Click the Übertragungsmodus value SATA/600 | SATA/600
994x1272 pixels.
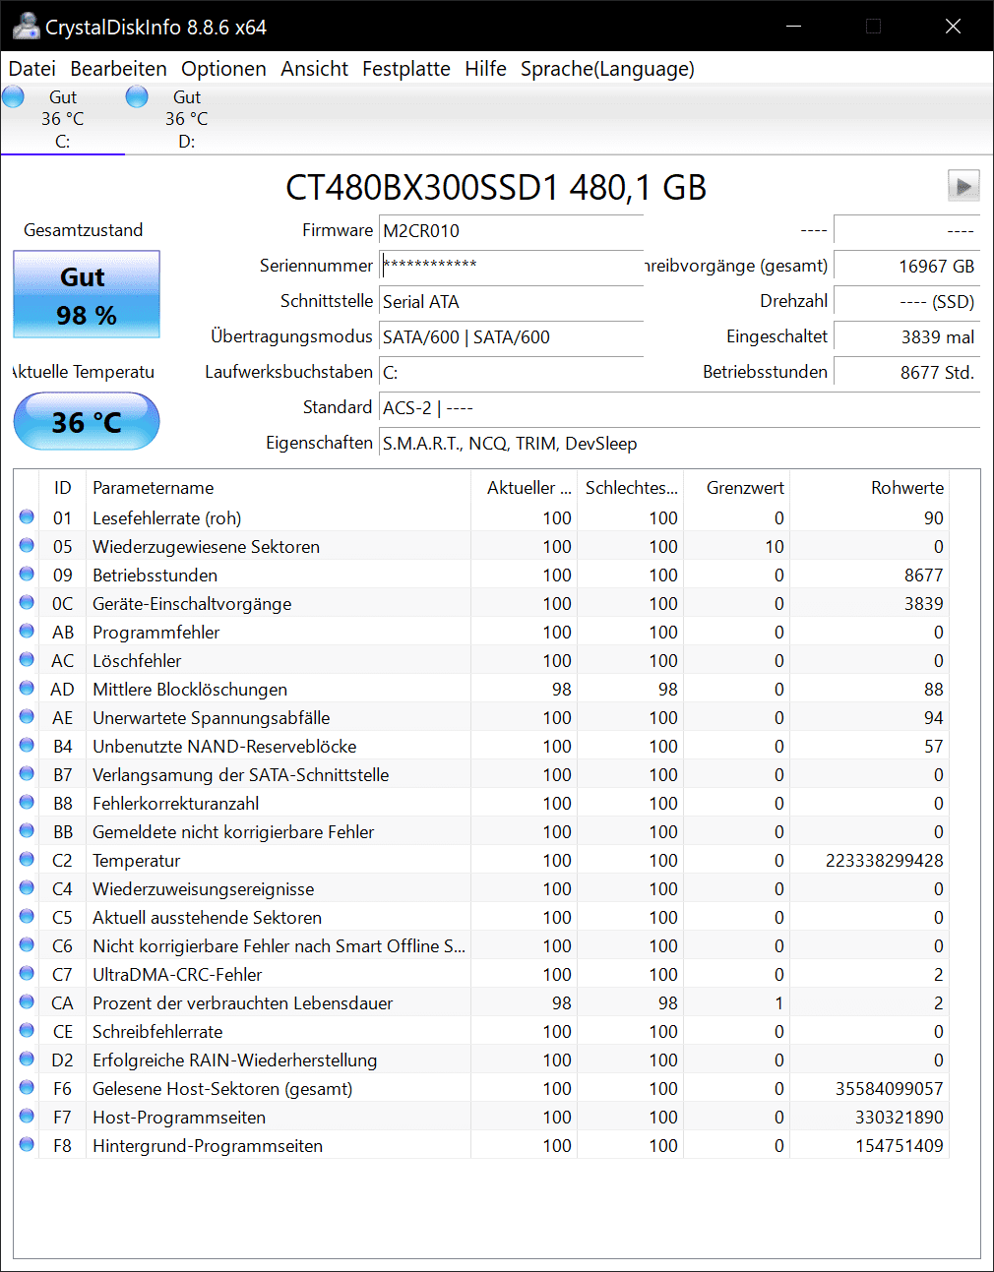pos(511,336)
